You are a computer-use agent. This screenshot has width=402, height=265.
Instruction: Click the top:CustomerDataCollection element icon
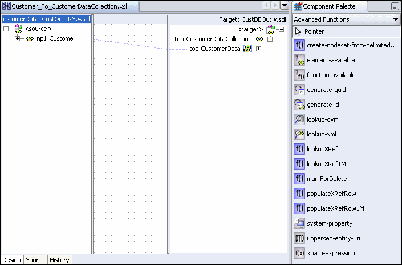(x=259, y=39)
